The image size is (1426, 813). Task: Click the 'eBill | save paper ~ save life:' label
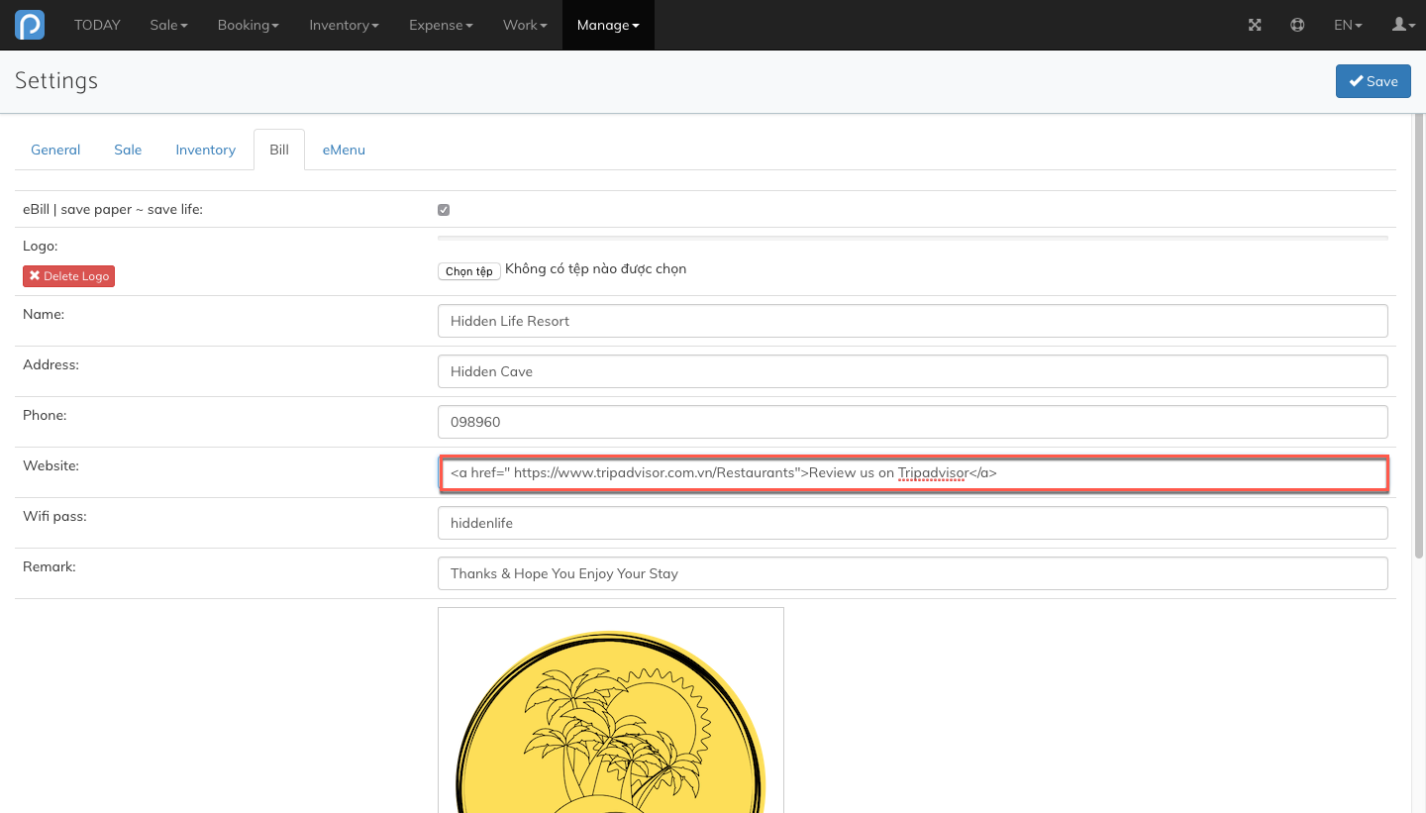[113, 209]
